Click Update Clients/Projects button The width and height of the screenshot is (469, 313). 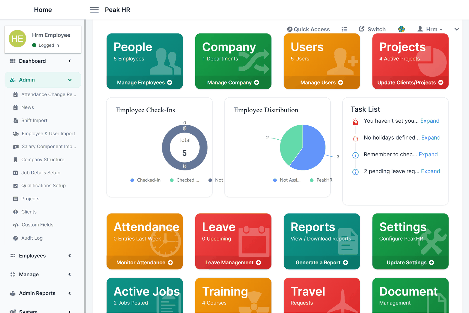tap(410, 83)
